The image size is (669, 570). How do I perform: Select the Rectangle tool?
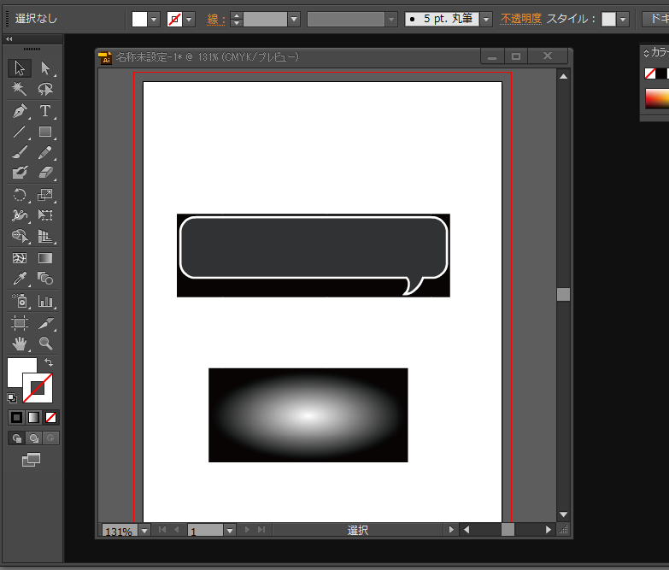point(45,132)
